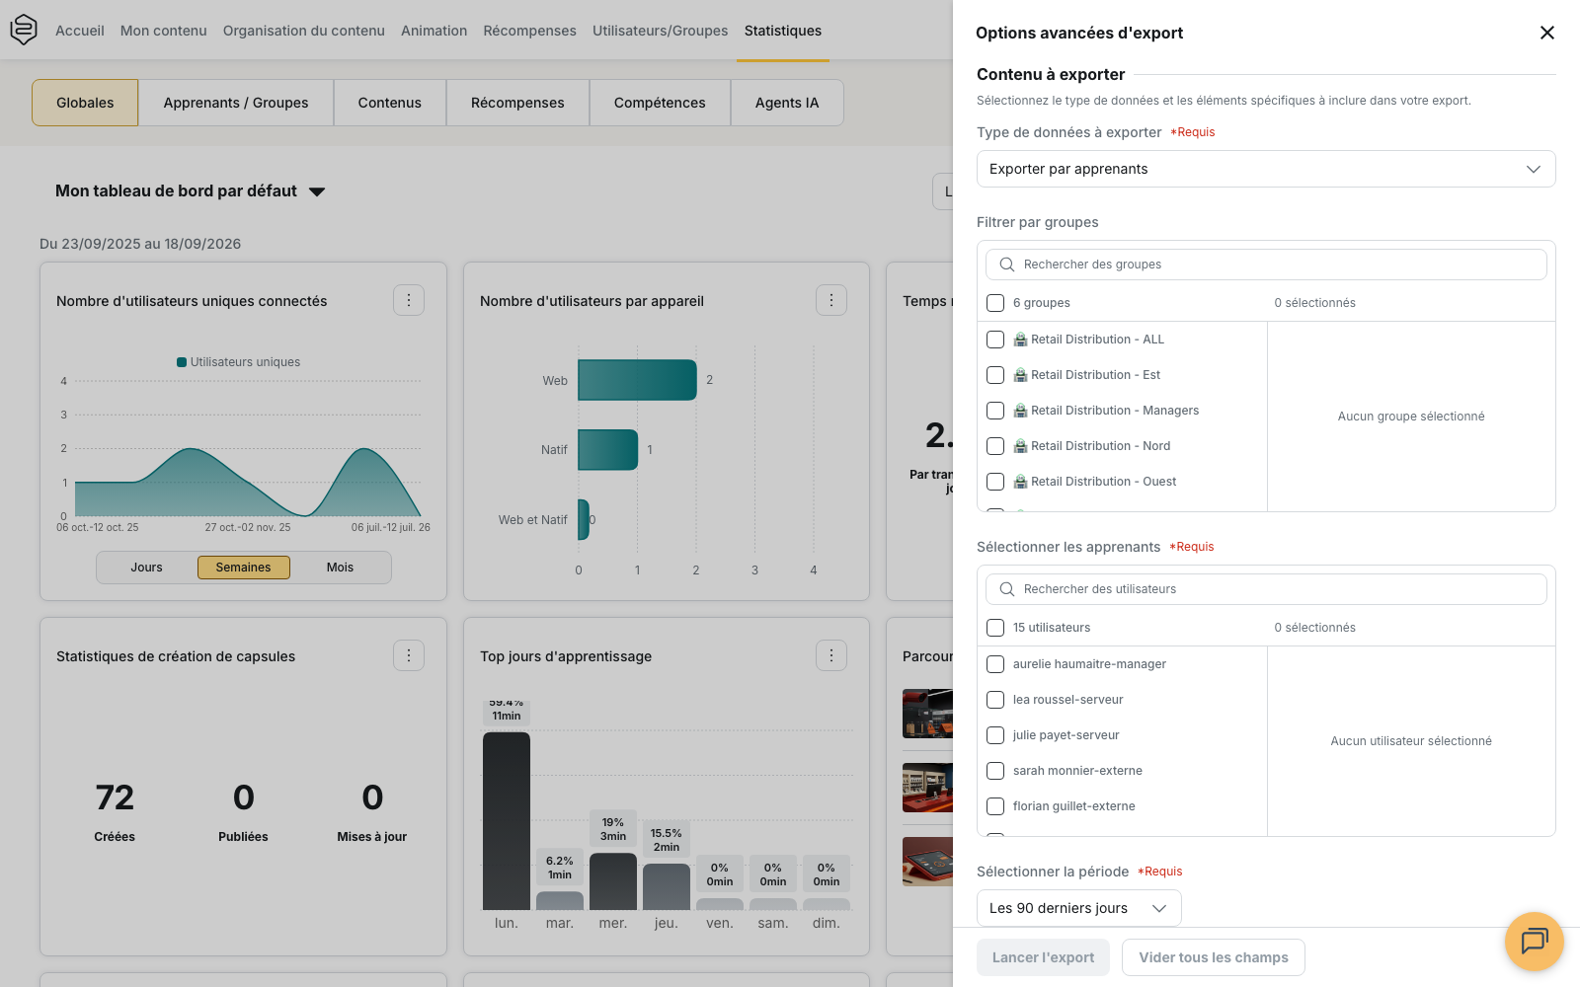Click Rechercher des utilisateurs field
Screen dimensions: 1580x987
[x=1266, y=589]
